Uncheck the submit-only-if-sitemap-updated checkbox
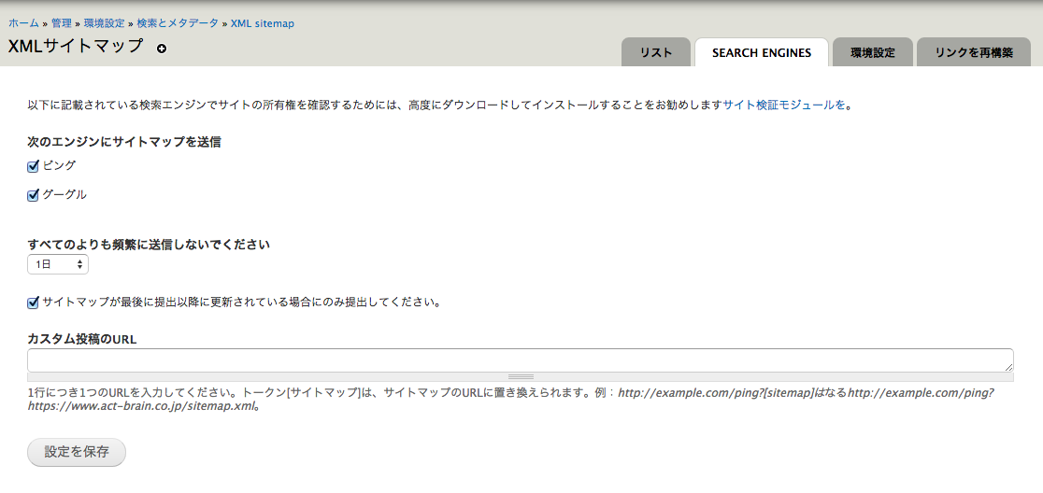This screenshot has height=493, width=1043. click(x=34, y=303)
